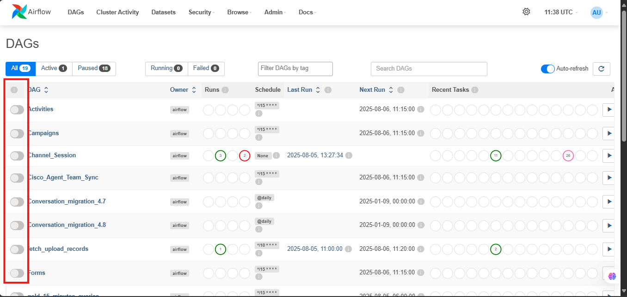Select the Paused DAGs filter tab

pyautogui.click(x=94, y=68)
